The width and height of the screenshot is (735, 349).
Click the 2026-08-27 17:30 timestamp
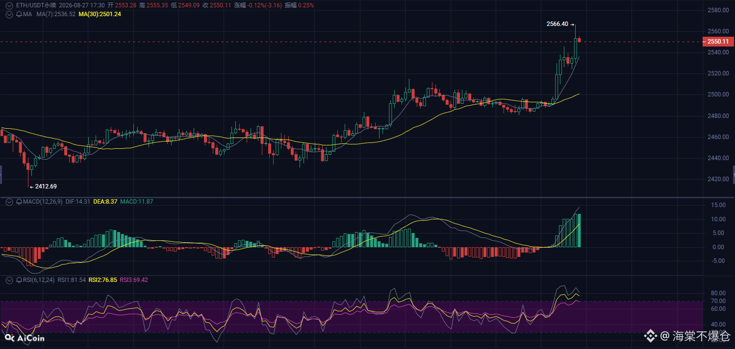pos(81,5)
